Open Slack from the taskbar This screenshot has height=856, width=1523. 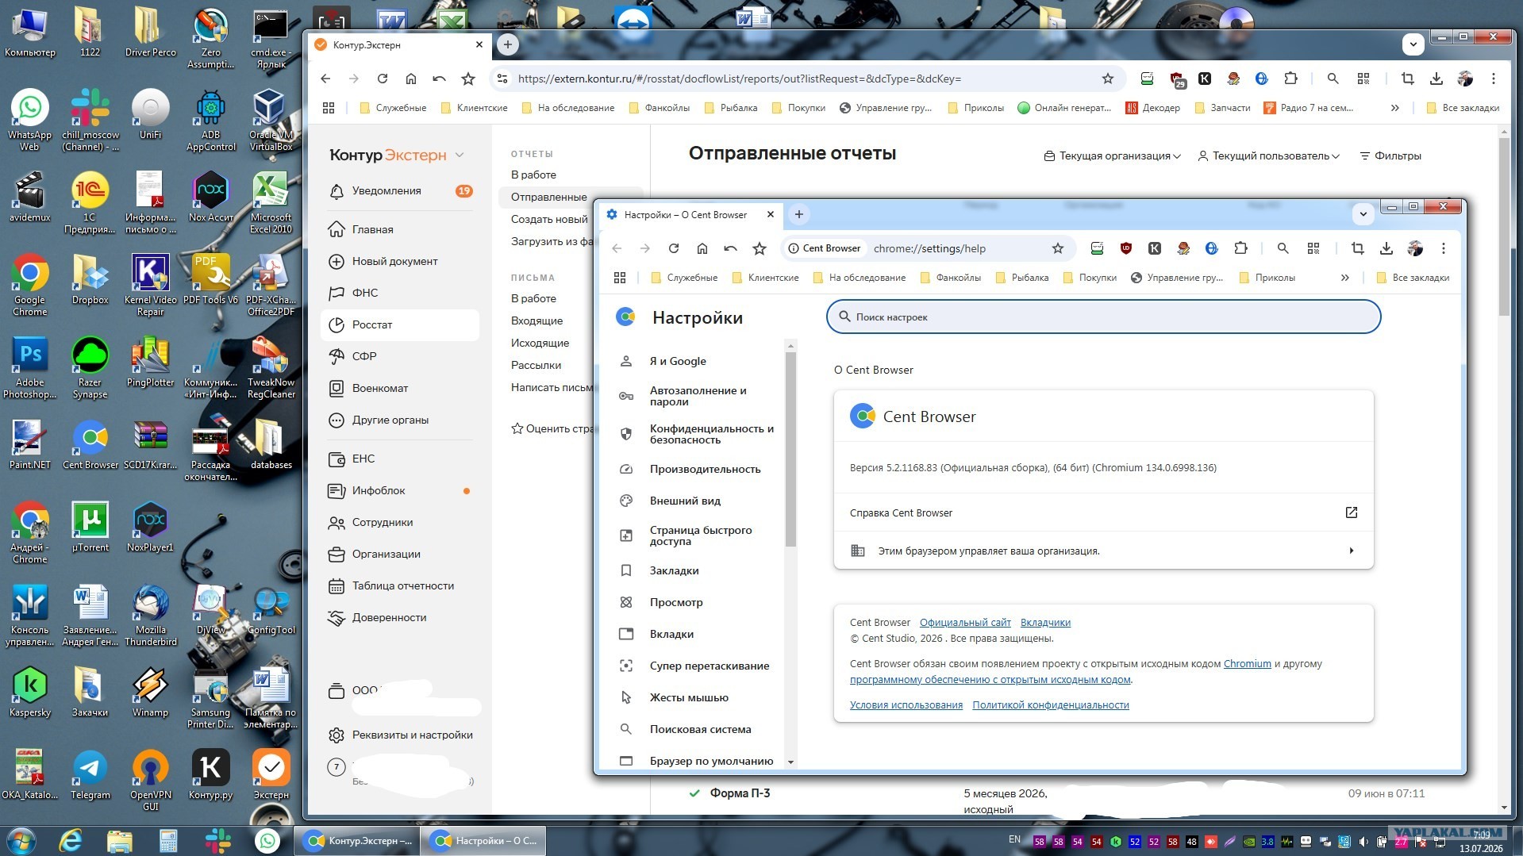(217, 840)
